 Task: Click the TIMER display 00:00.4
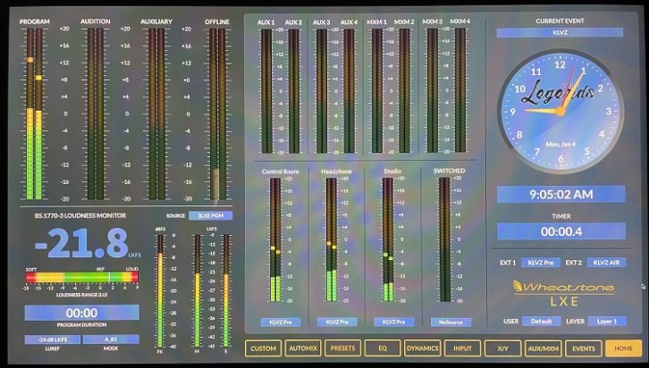(x=561, y=231)
